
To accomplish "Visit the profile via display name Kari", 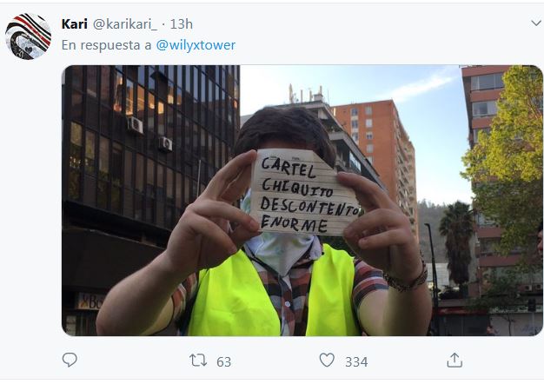I will click(x=74, y=24).
